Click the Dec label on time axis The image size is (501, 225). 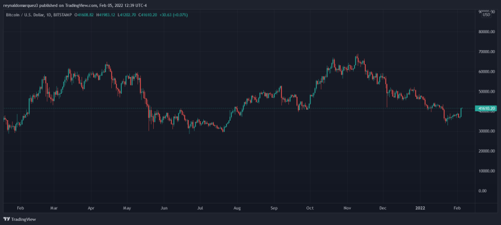pyautogui.click(x=383, y=208)
